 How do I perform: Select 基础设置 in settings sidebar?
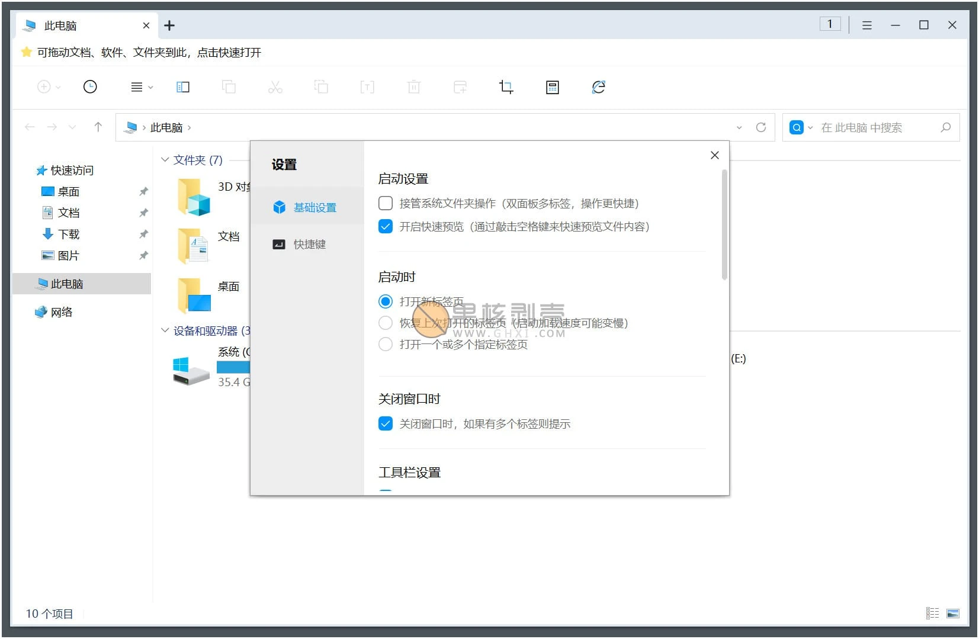point(314,207)
